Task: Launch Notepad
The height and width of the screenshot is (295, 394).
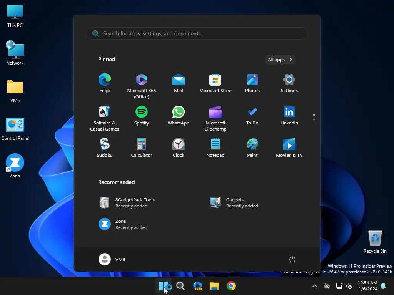Action: tap(215, 148)
